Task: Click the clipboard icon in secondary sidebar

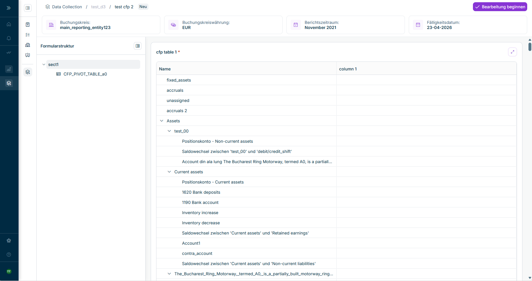Action: tap(28, 25)
